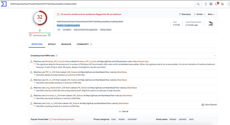Click the search magnifier icon

198,4
